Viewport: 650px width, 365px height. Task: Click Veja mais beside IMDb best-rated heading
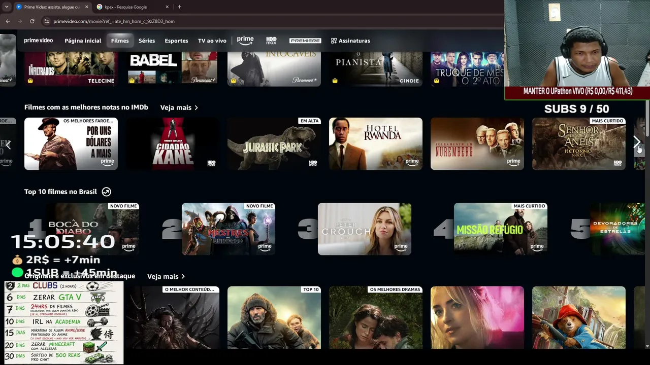179,107
